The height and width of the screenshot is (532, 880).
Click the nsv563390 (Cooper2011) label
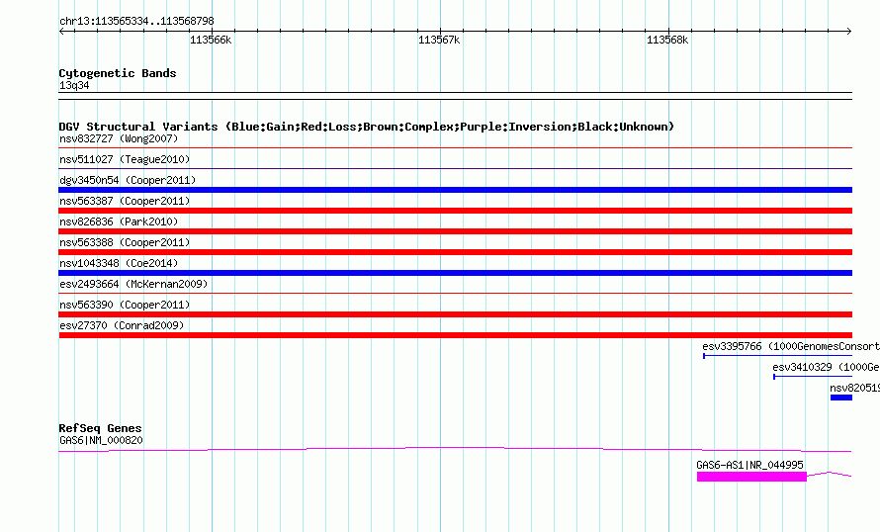pyautogui.click(x=125, y=305)
